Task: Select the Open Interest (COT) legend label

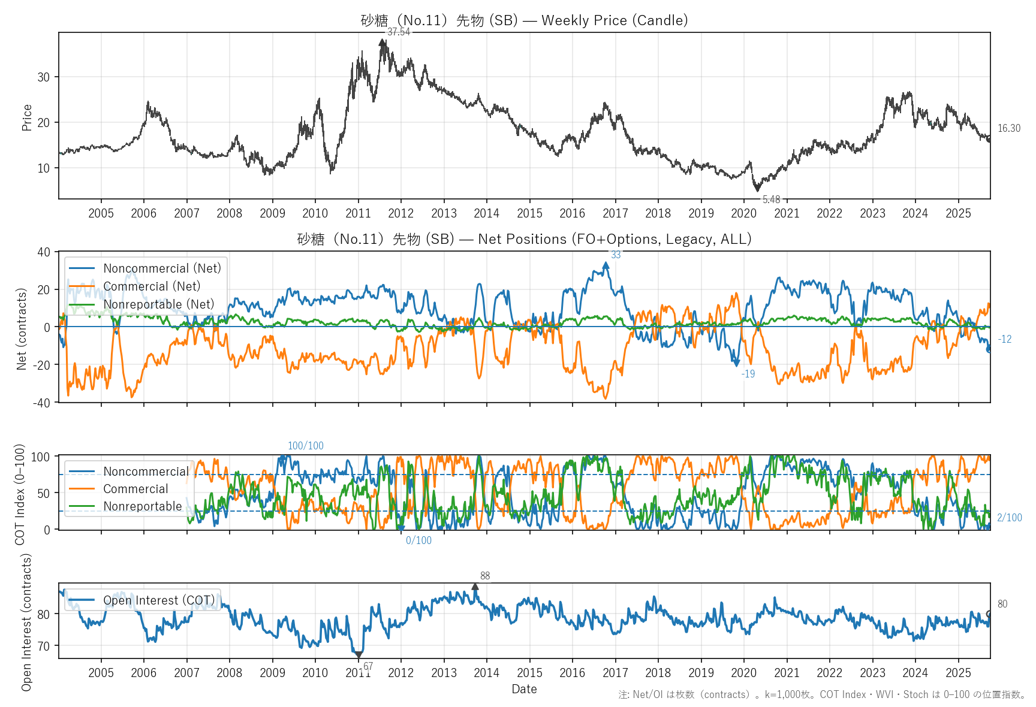Action: coord(158,600)
